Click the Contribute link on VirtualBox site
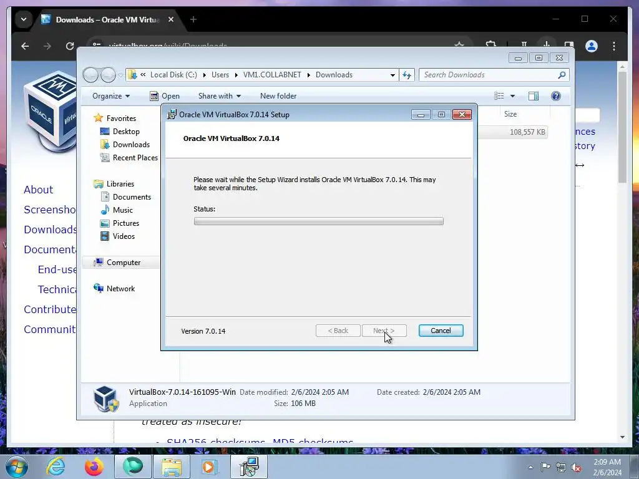Image resolution: width=639 pixels, height=479 pixels. pyautogui.click(x=50, y=309)
